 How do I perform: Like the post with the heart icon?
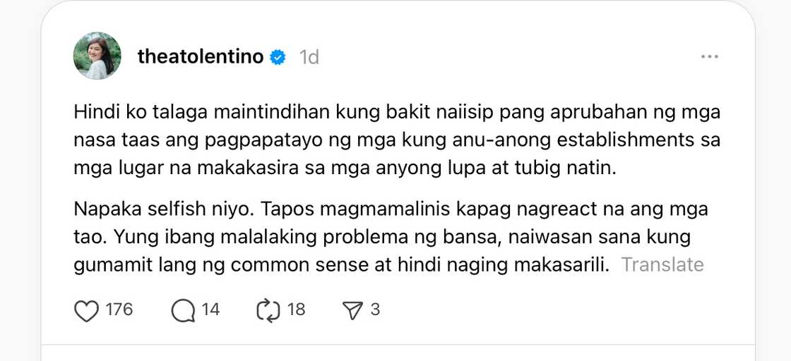[x=86, y=310]
